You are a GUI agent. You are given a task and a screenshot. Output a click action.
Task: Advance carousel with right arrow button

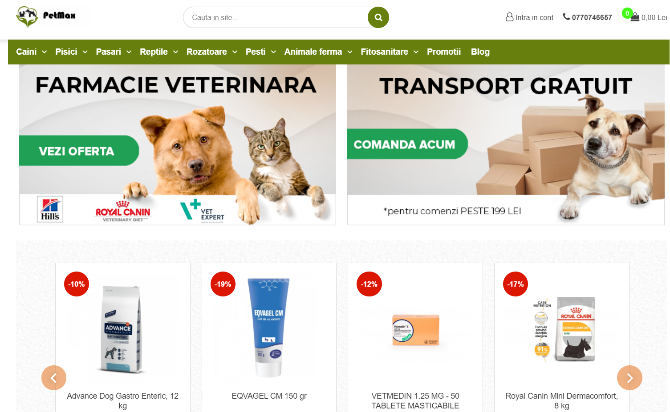tap(629, 378)
